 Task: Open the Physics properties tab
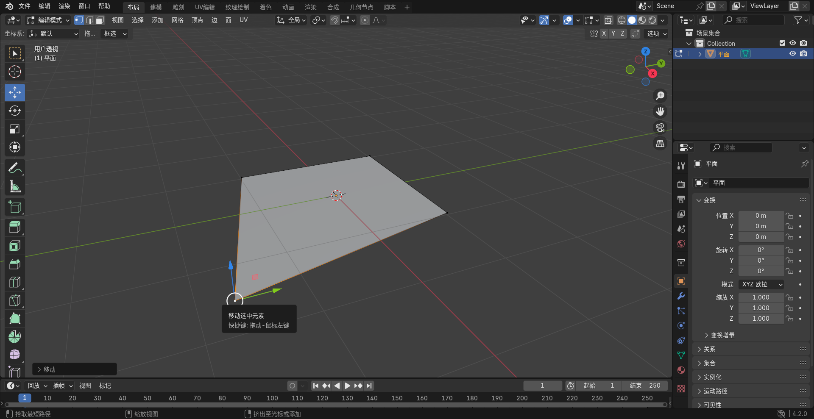pos(681,326)
